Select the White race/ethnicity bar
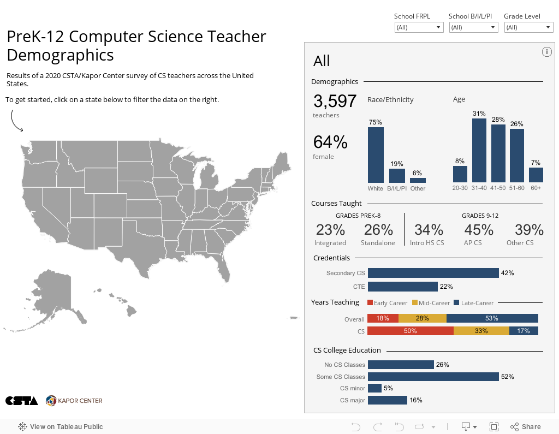559x434 pixels. point(376,155)
